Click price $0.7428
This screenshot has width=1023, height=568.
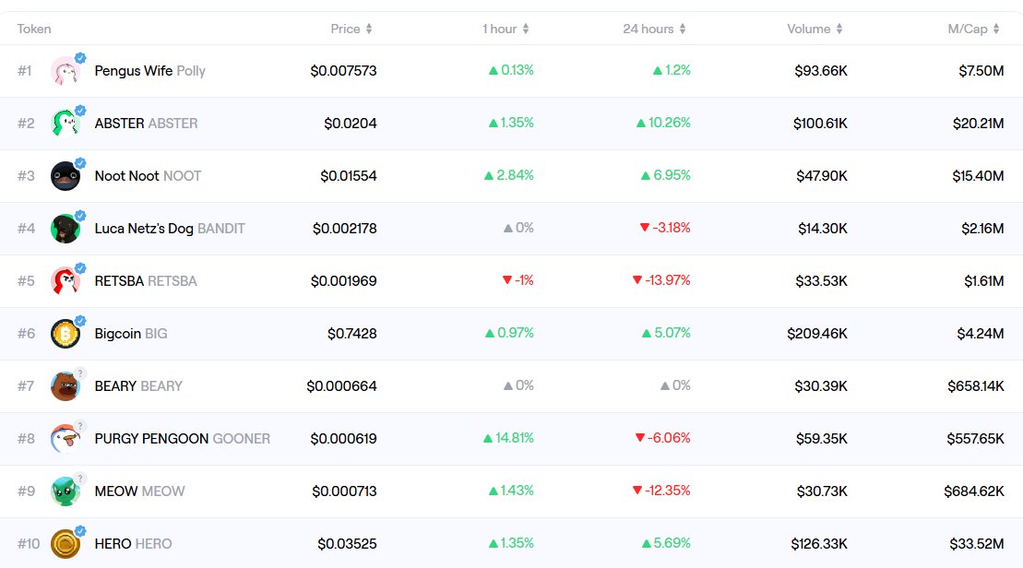[351, 334]
